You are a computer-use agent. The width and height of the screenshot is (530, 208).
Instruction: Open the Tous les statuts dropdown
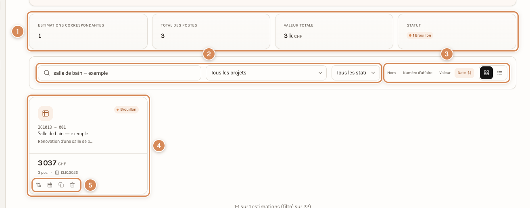coord(356,73)
